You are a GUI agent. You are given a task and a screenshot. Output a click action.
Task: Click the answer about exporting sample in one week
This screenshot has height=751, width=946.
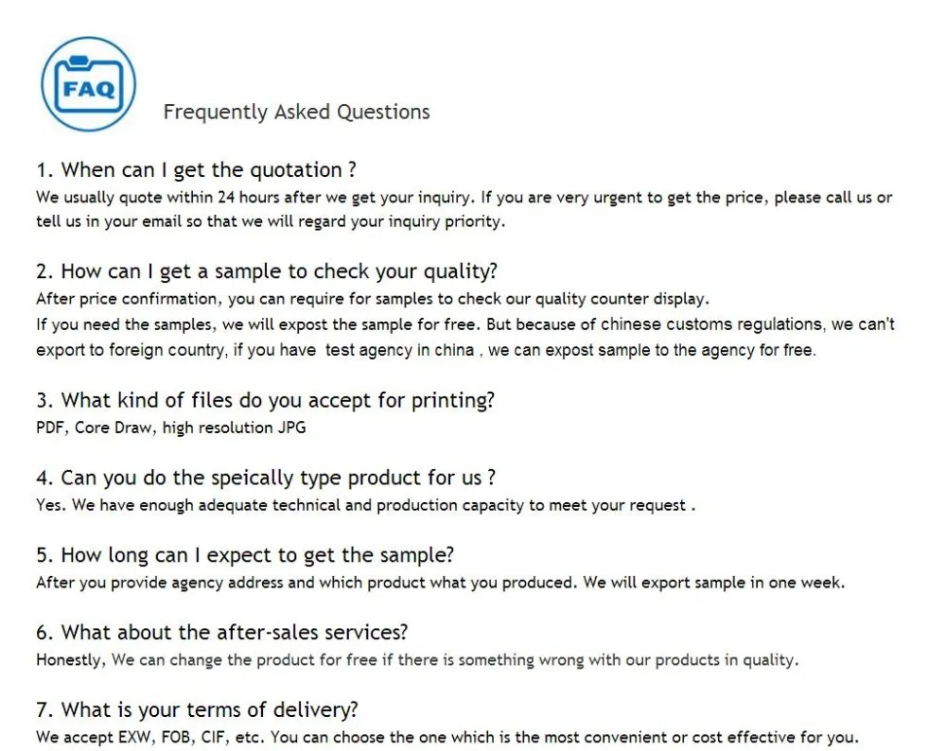pyautogui.click(x=440, y=583)
